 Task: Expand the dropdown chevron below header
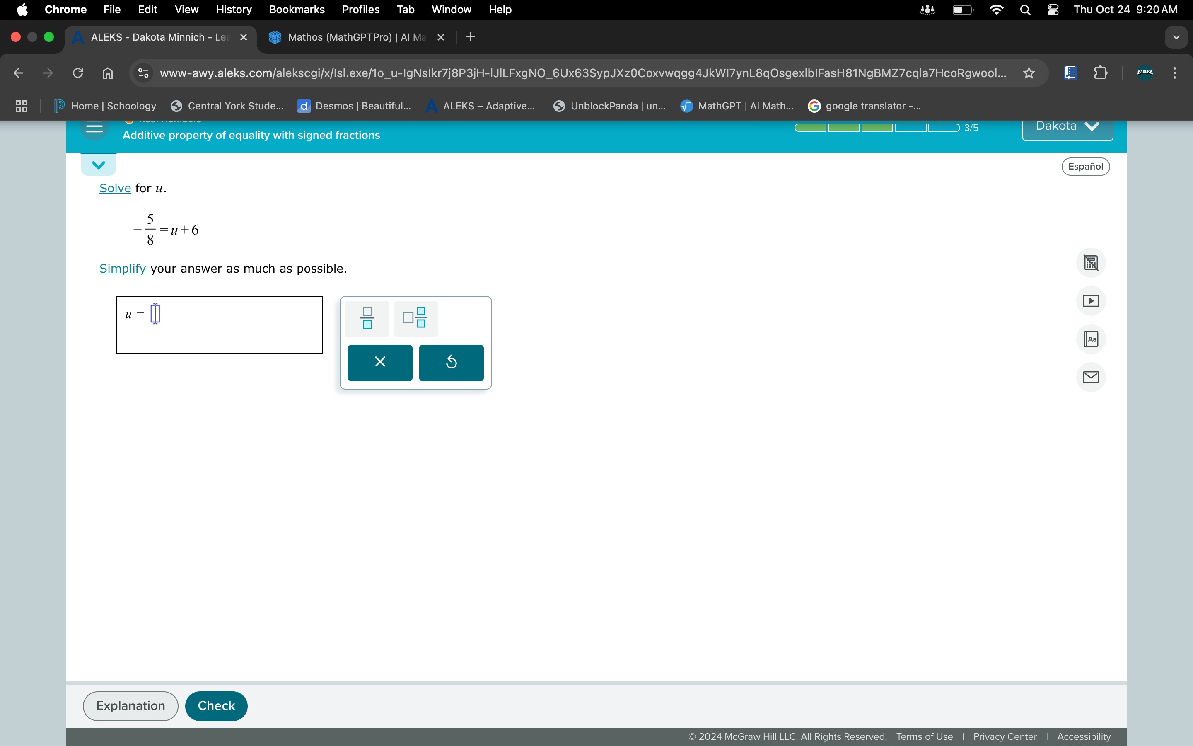pyautogui.click(x=98, y=164)
